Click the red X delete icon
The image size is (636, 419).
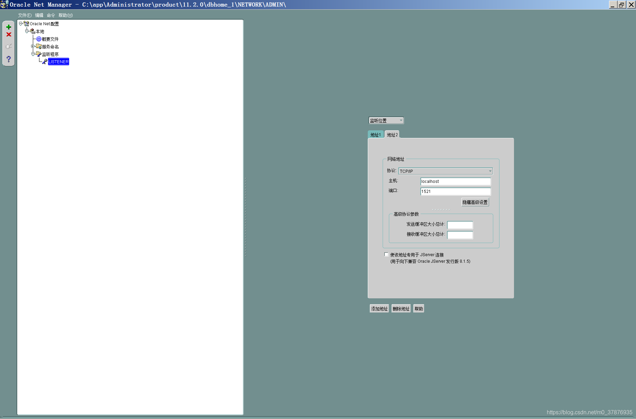(9, 35)
